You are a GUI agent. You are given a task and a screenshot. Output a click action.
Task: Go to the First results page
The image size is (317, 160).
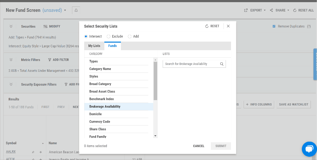pyautogui.click(x=45, y=107)
